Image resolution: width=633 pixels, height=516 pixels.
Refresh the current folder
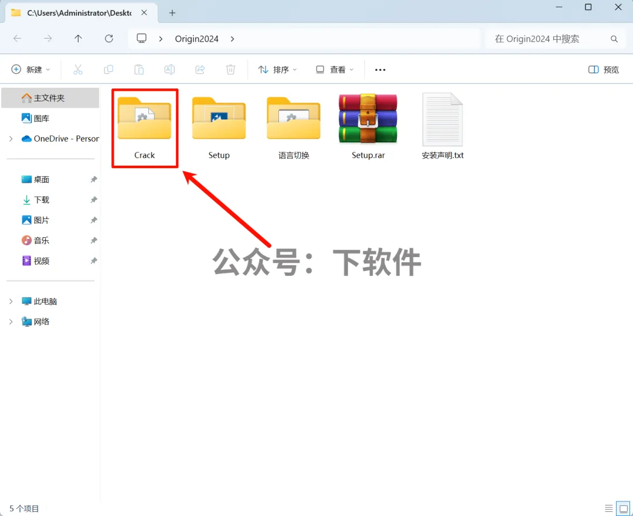[x=109, y=39]
